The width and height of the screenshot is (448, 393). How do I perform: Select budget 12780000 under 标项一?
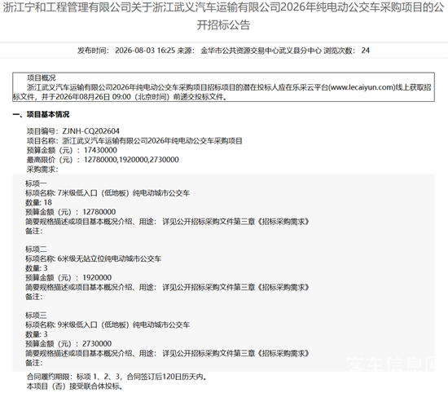tap(99, 212)
